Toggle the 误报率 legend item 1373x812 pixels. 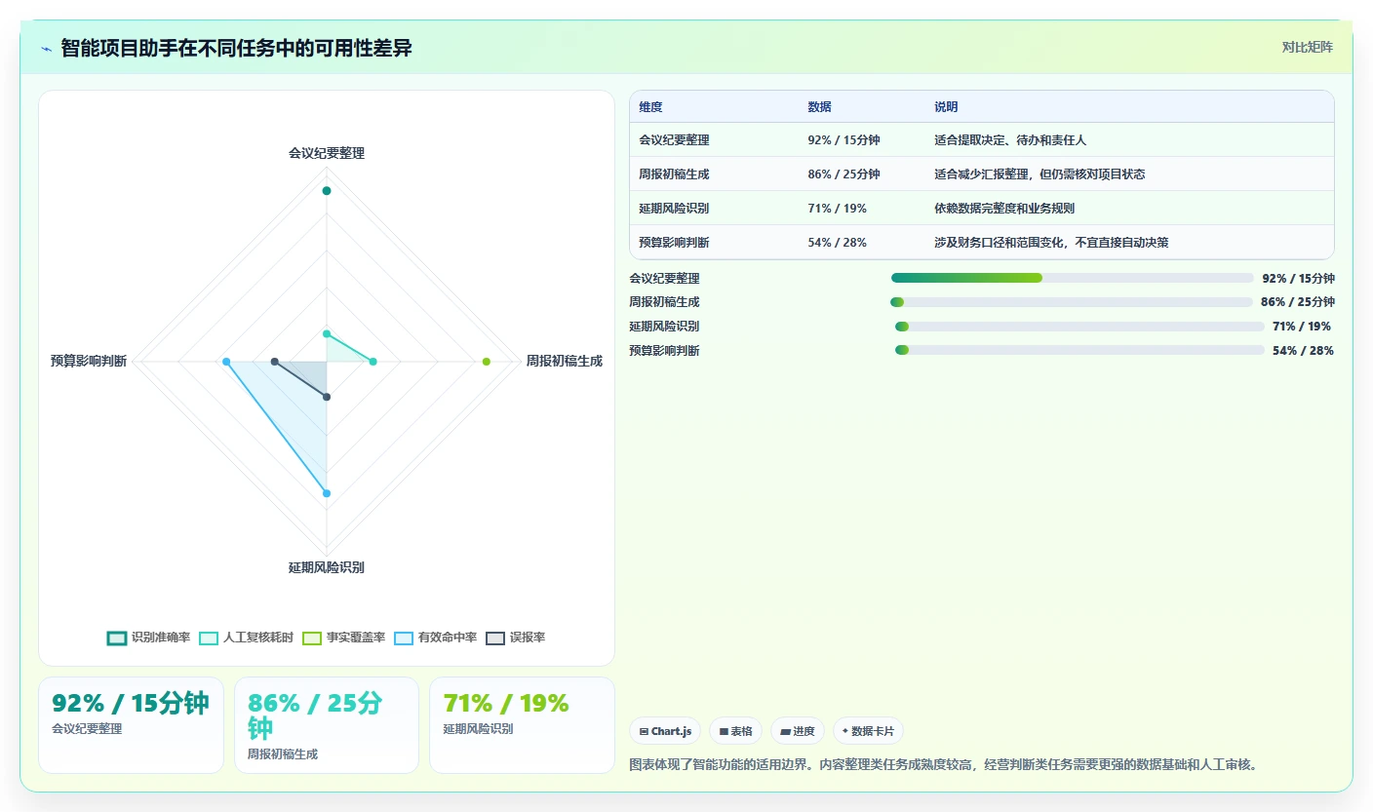click(x=516, y=638)
